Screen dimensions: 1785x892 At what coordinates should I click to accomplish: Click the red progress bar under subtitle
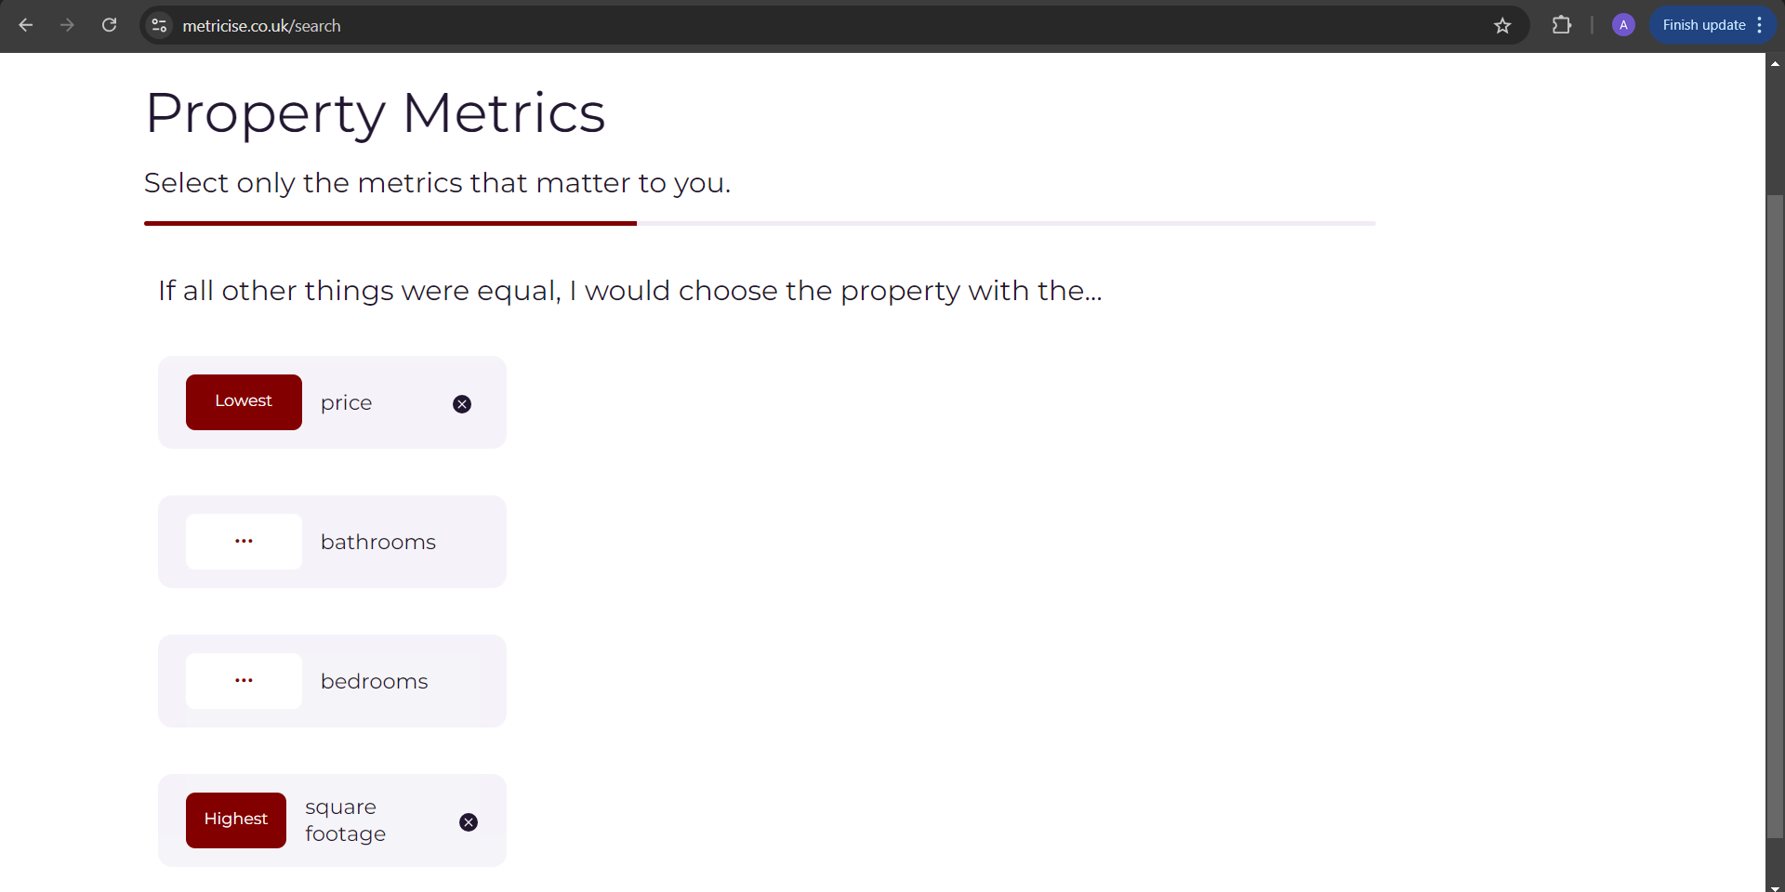(390, 223)
